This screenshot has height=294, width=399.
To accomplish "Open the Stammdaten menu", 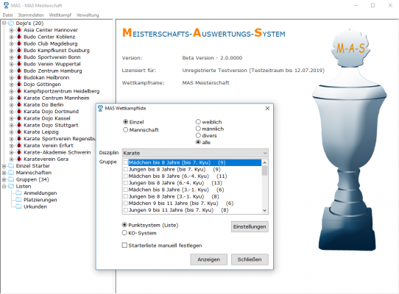I will click(x=31, y=15).
